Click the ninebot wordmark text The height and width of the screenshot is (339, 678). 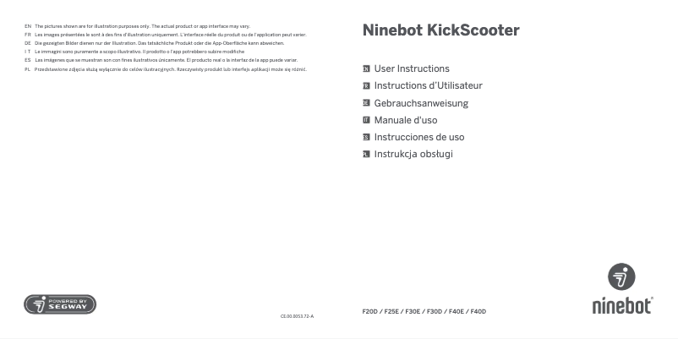(621, 305)
